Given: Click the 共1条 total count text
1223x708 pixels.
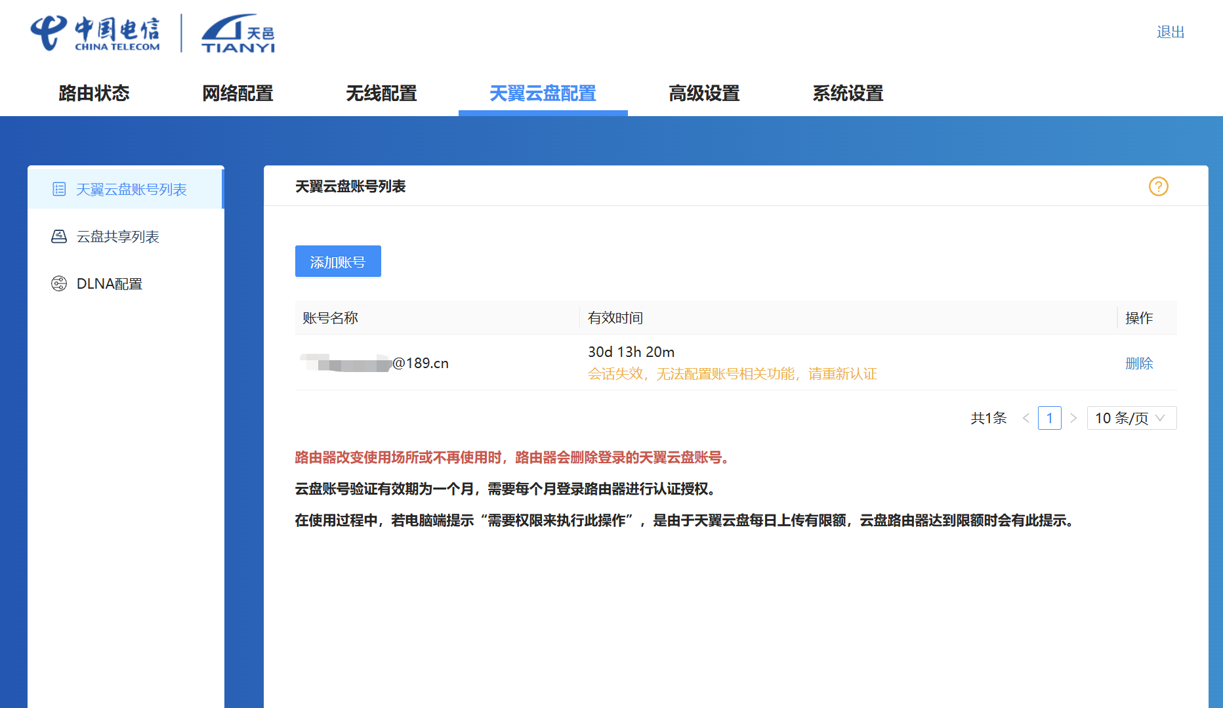Looking at the screenshot, I should (x=989, y=418).
